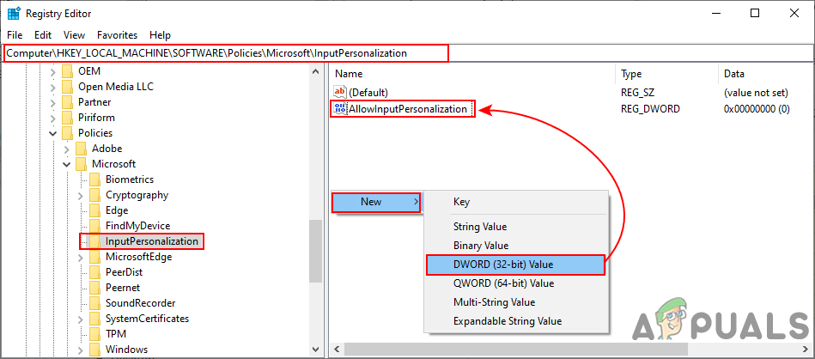The image size is (815, 359).
Task: Select the InputPersonalization tree key
Action: [x=152, y=241]
